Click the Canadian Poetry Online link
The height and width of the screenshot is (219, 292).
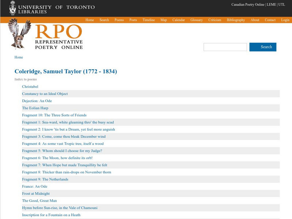(x=248, y=4)
